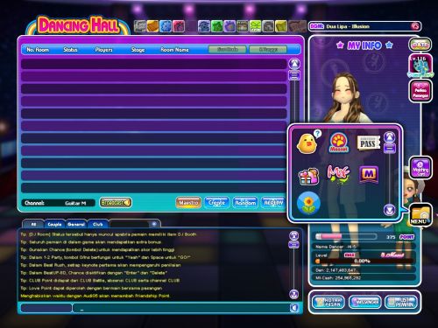Select the General chat tab

tap(76, 224)
